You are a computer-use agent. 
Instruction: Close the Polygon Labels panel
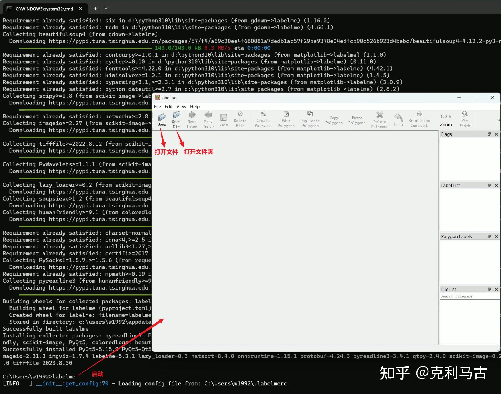pyautogui.click(x=497, y=237)
